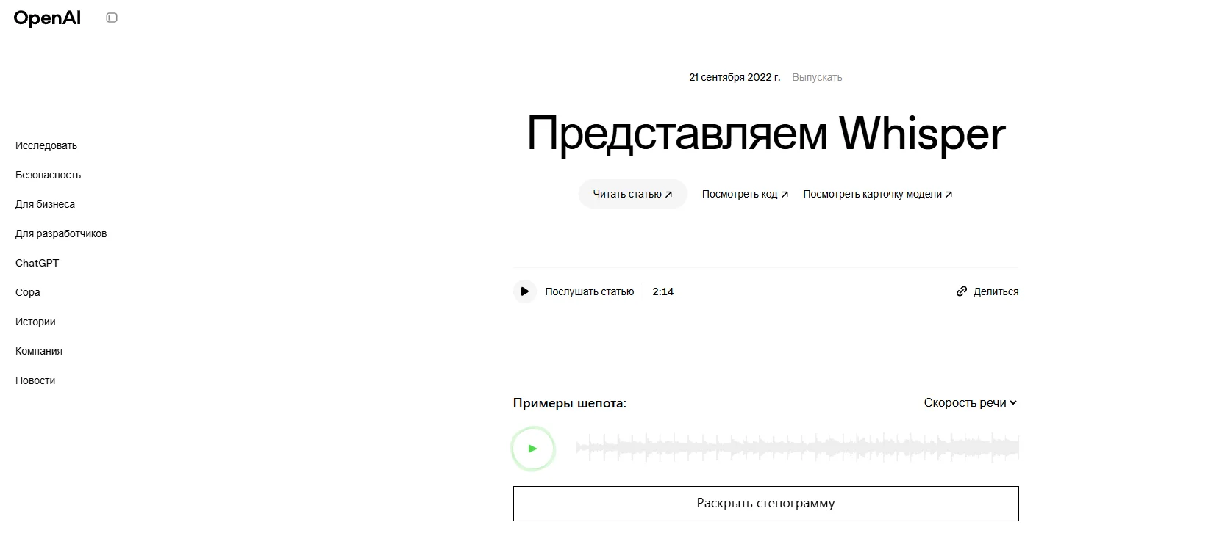Open the Скорость речи dropdown
Viewport: 1211px width, 547px height.
click(971, 402)
